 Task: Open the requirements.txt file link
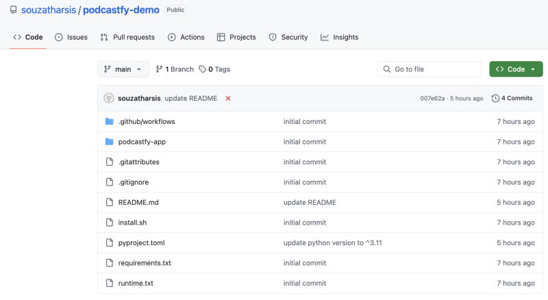coord(145,263)
